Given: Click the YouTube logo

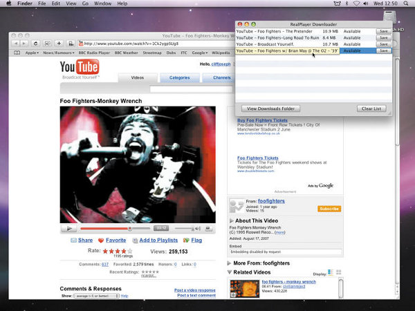Looking at the screenshot, I should (80, 67).
